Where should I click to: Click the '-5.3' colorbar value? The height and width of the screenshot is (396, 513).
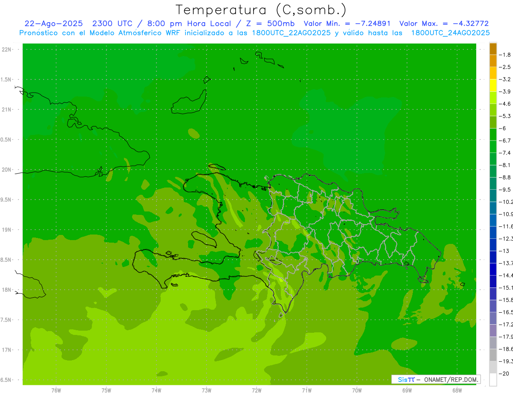(505, 116)
